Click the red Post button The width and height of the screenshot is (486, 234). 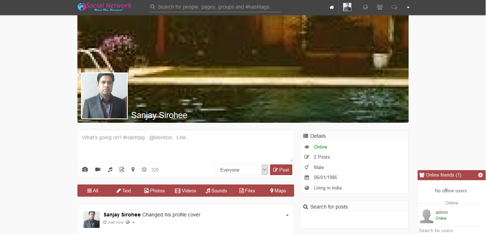281,170
